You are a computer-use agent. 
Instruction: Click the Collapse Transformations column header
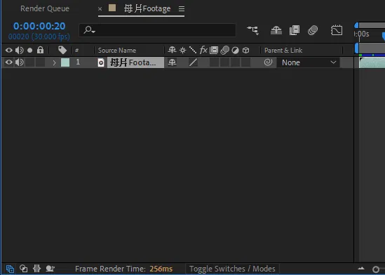coord(182,51)
